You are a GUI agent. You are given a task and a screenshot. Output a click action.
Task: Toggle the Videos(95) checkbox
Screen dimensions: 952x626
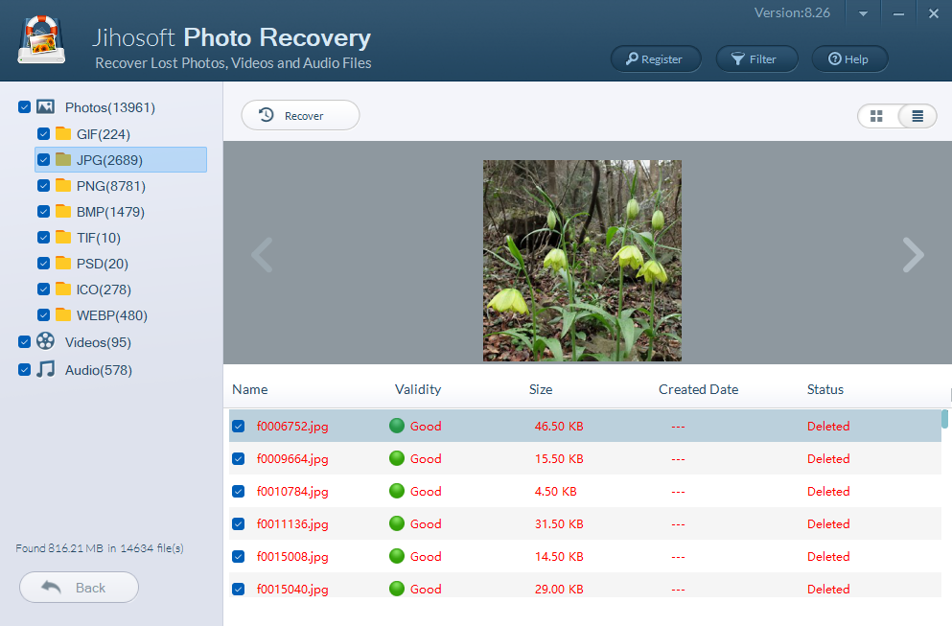click(x=24, y=342)
